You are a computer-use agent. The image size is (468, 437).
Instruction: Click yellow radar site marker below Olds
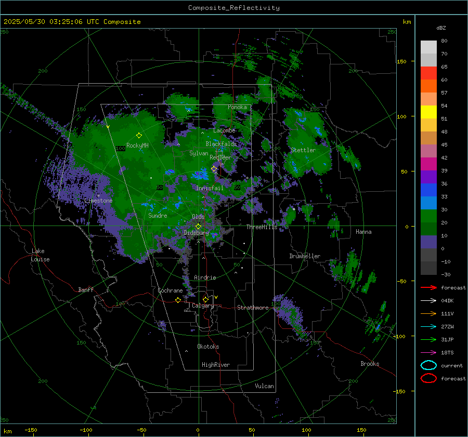click(198, 227)
